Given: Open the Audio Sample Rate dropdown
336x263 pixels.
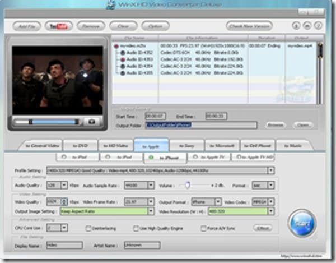Looking at the screenshot, I should 151,185.
